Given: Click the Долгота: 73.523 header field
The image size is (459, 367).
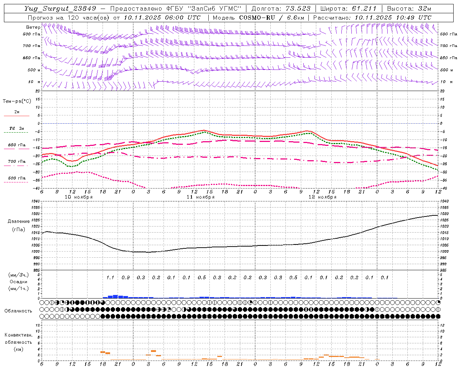Looking at the screenshot, I should tap(281, 9).
